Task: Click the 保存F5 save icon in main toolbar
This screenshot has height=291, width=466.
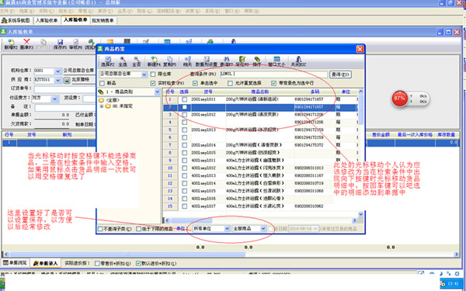Action: (x=60, y=44)
